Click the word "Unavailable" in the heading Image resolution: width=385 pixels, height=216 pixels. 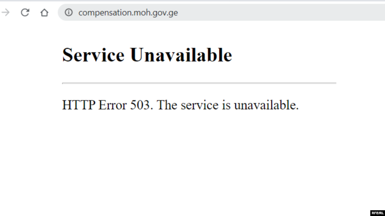pos(181,55)
